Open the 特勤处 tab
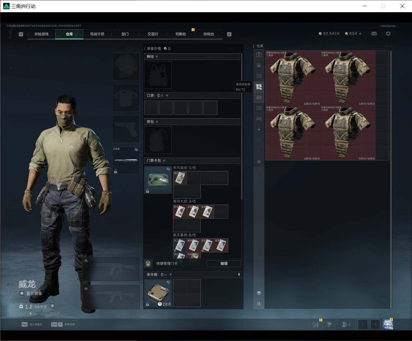 click(181, 34)
